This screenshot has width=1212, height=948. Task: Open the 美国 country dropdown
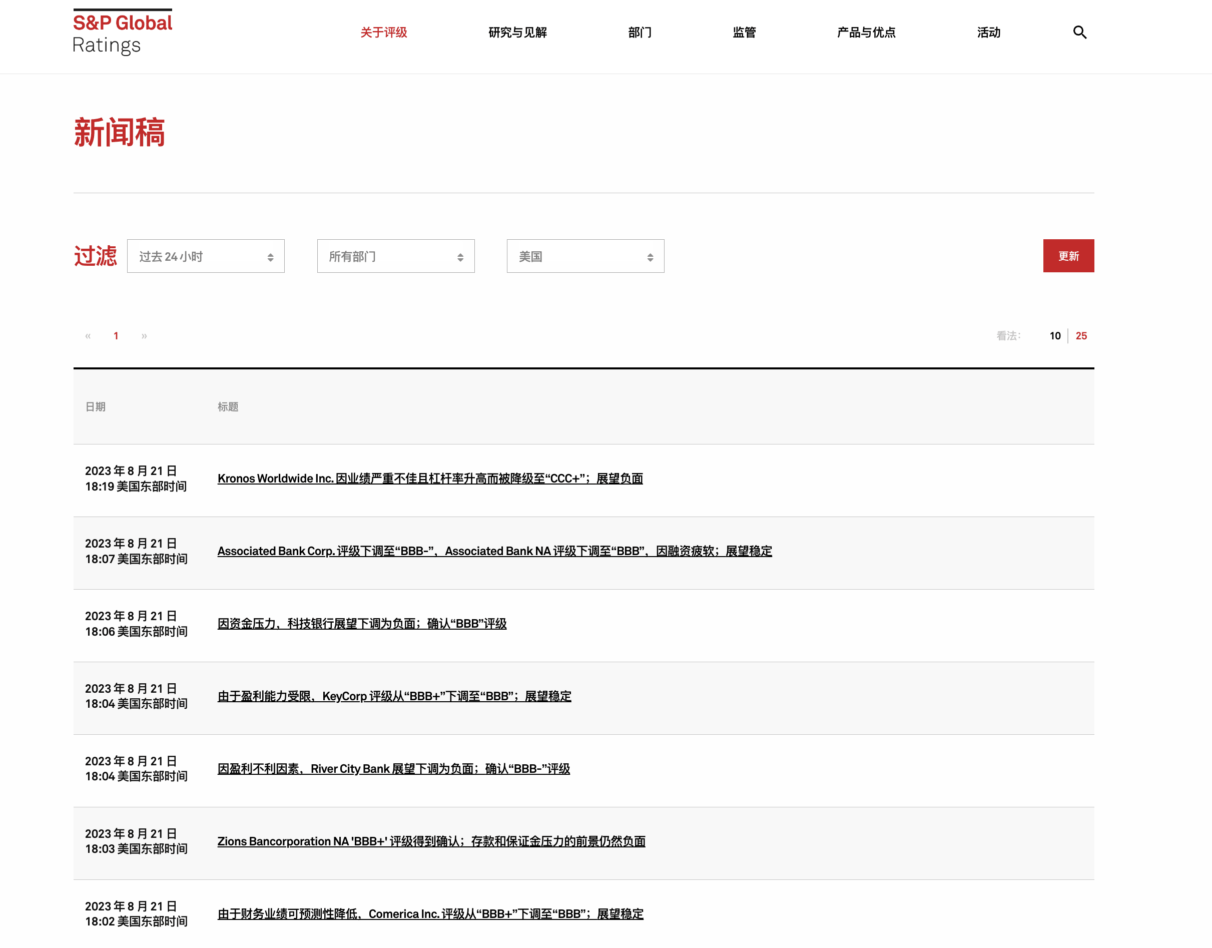click(x=585, y=256)
